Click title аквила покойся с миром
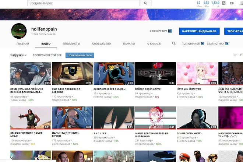Viewport: 243px width, 162px height. point(109,89)
